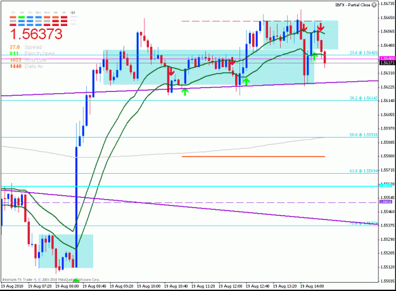Click the '19 Aug 13:20' time label
Image resolution: width=396 pixels, height=291 pixels.
point(285,286)
